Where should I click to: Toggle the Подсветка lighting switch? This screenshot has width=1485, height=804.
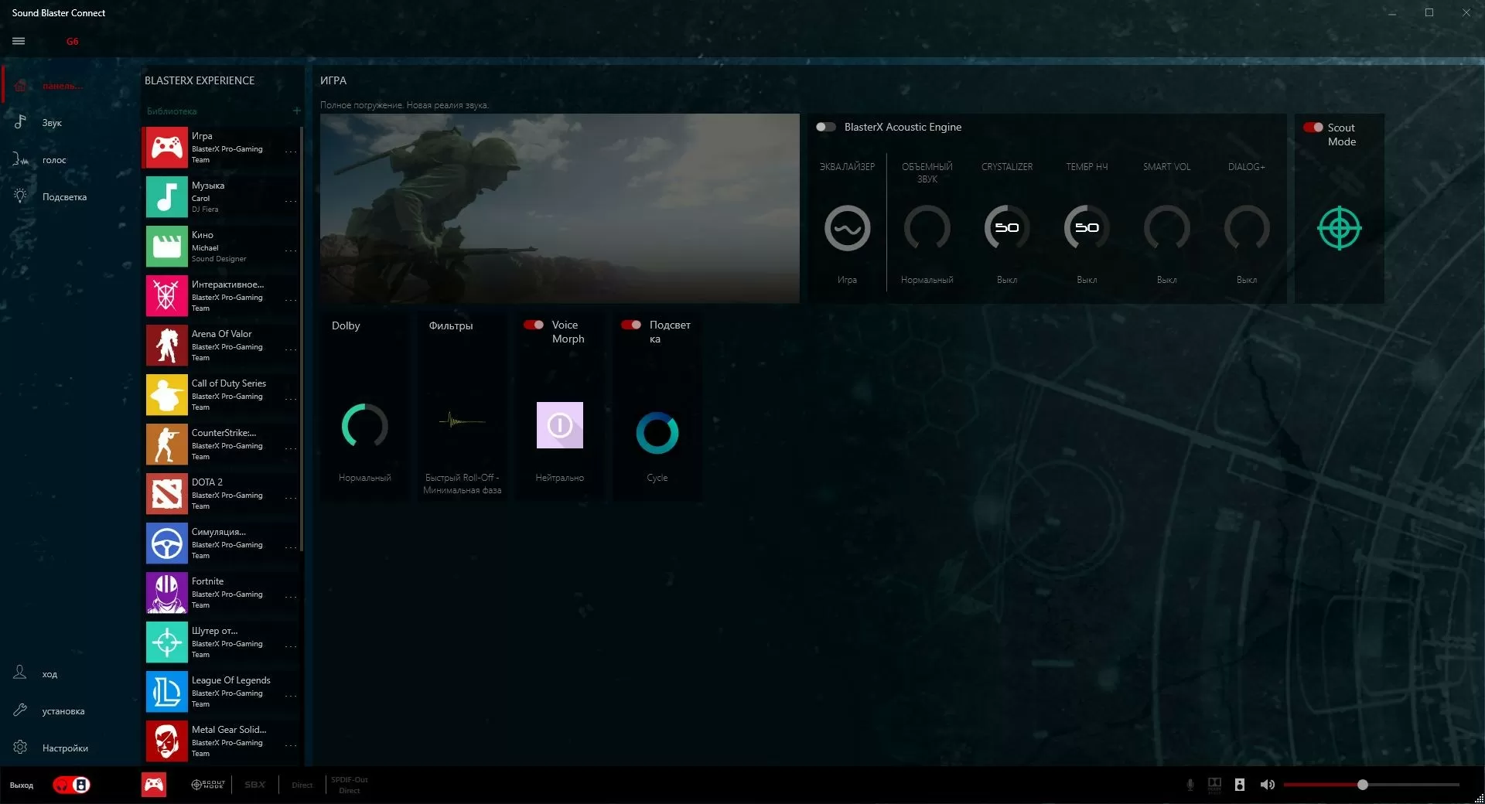(x=631, y=325)
